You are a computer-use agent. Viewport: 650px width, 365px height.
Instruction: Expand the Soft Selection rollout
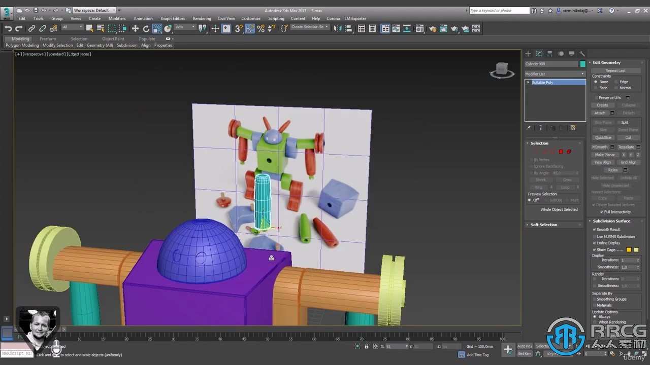(x=543, y=225)
